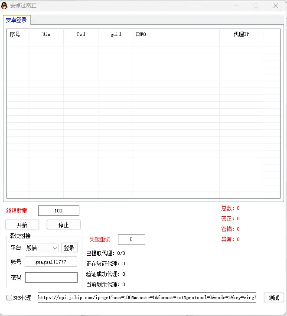Click the 代理IP column header
This screenshot has height=316, width=287.
point(241,35)
